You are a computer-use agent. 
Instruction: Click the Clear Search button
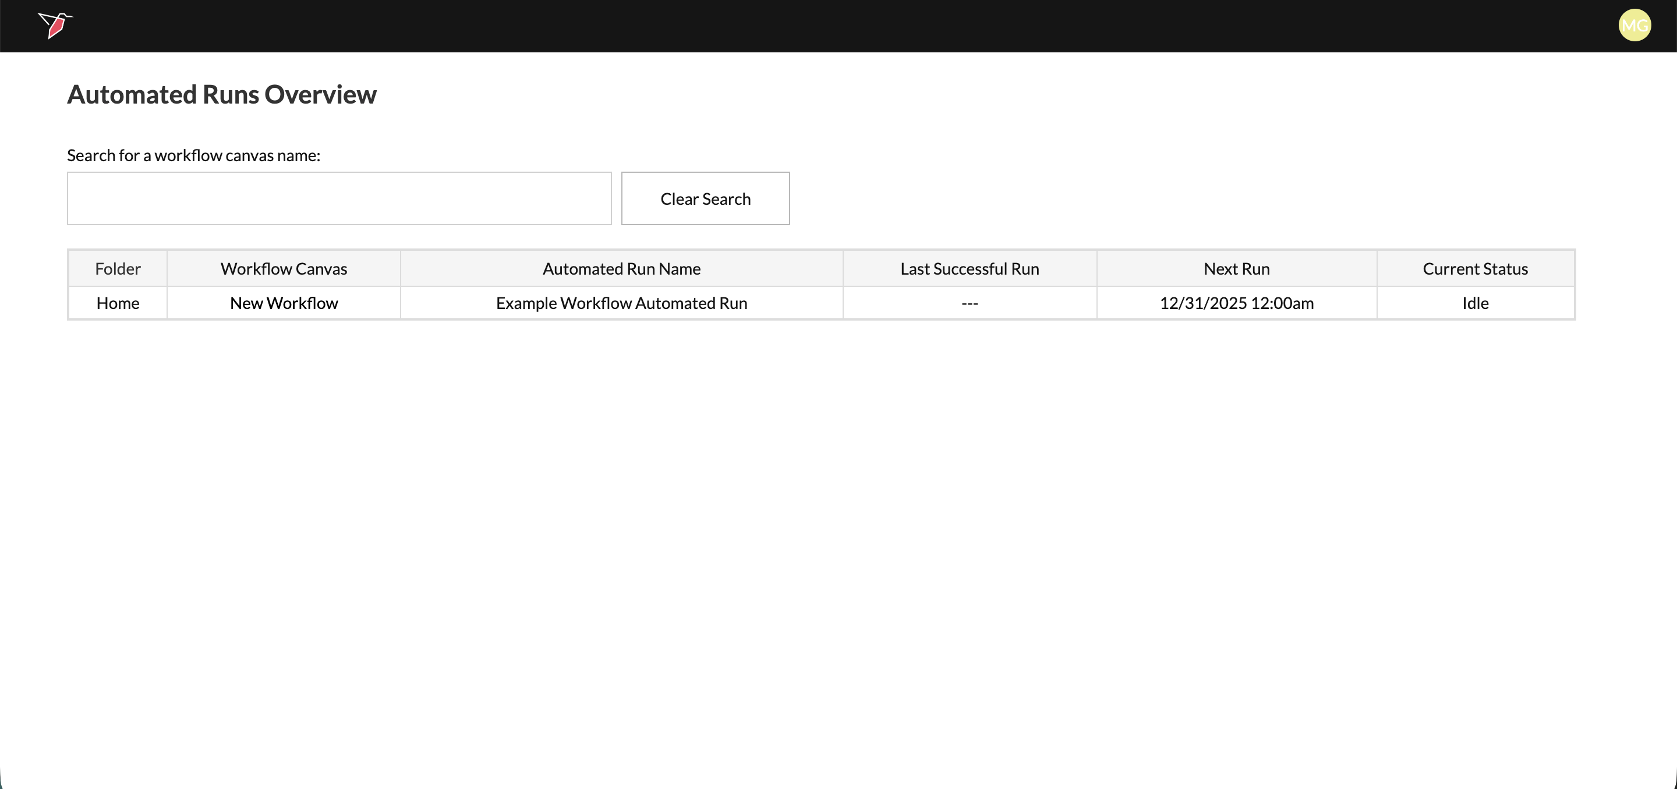click(705, 198)
